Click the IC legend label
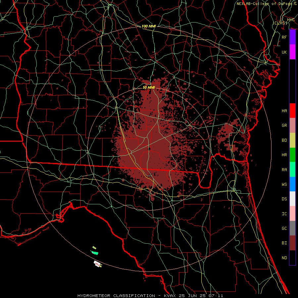This screenshot has width=298, height=298. point(284,214)
